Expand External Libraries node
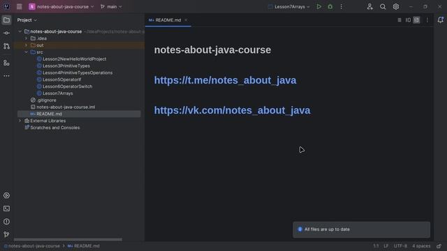Screen dimensions: 447x251 point(20,121)
